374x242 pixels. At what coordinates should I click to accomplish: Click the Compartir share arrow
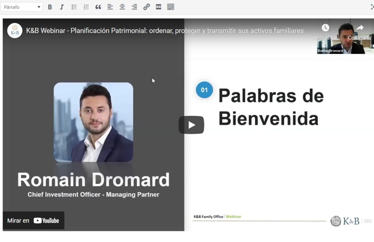point(360,28)
